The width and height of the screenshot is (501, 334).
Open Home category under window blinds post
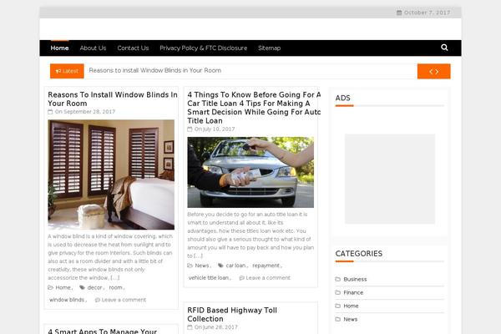tap(63, 287)
